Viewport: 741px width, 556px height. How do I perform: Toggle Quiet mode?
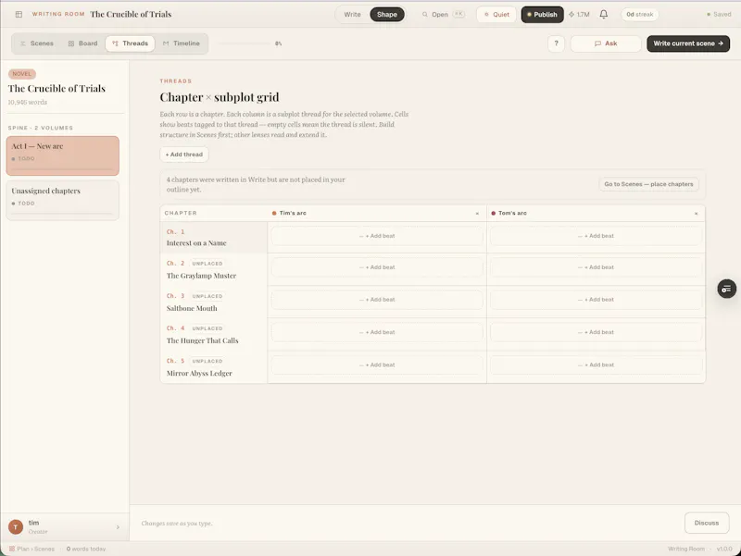click(496, 15)
